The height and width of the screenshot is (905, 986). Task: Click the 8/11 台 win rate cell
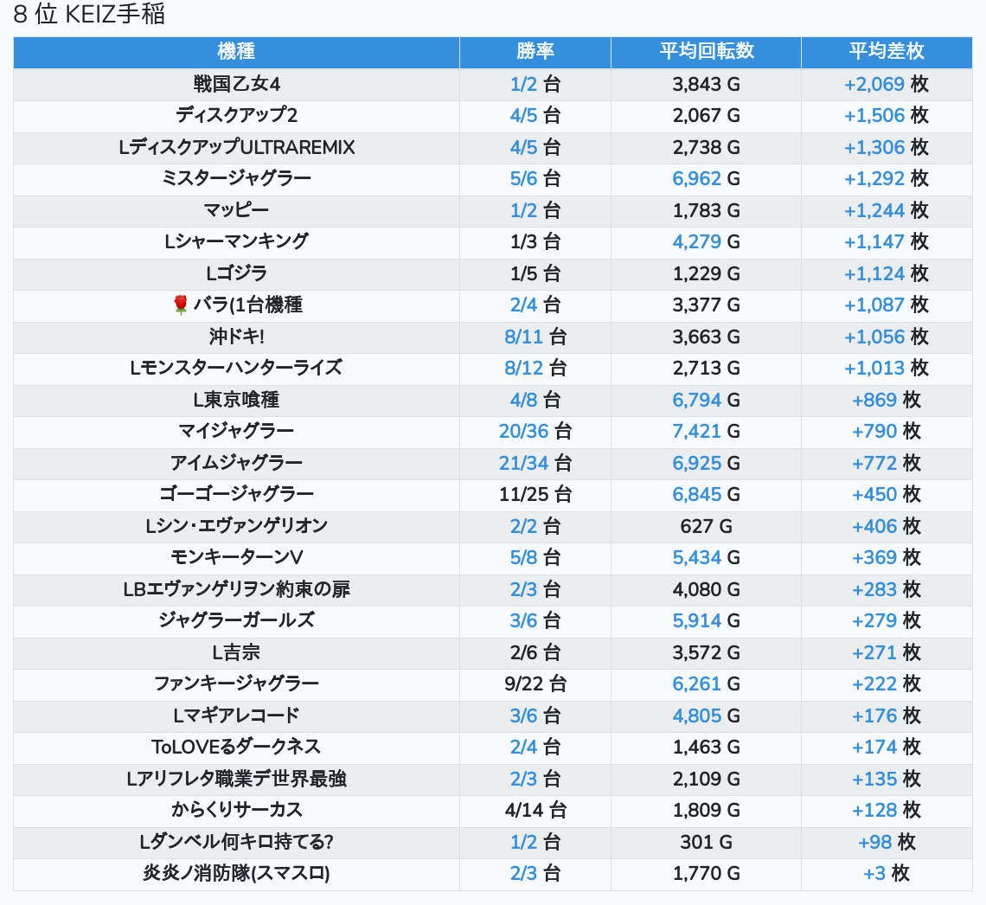[535, 337]
